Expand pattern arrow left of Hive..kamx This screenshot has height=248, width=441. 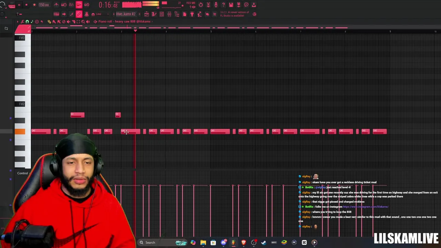113,14
